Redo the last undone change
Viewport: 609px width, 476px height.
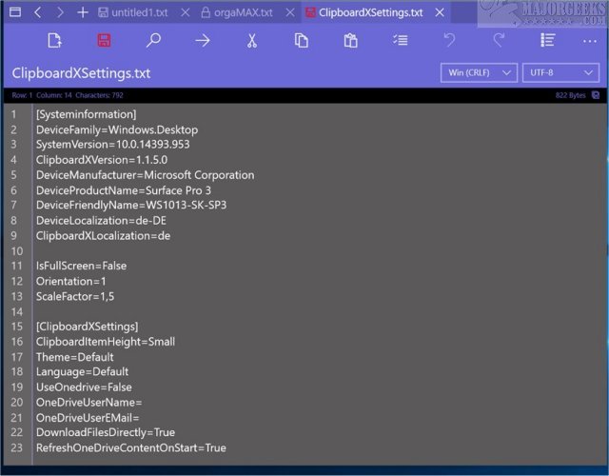[x=499, y=40]
